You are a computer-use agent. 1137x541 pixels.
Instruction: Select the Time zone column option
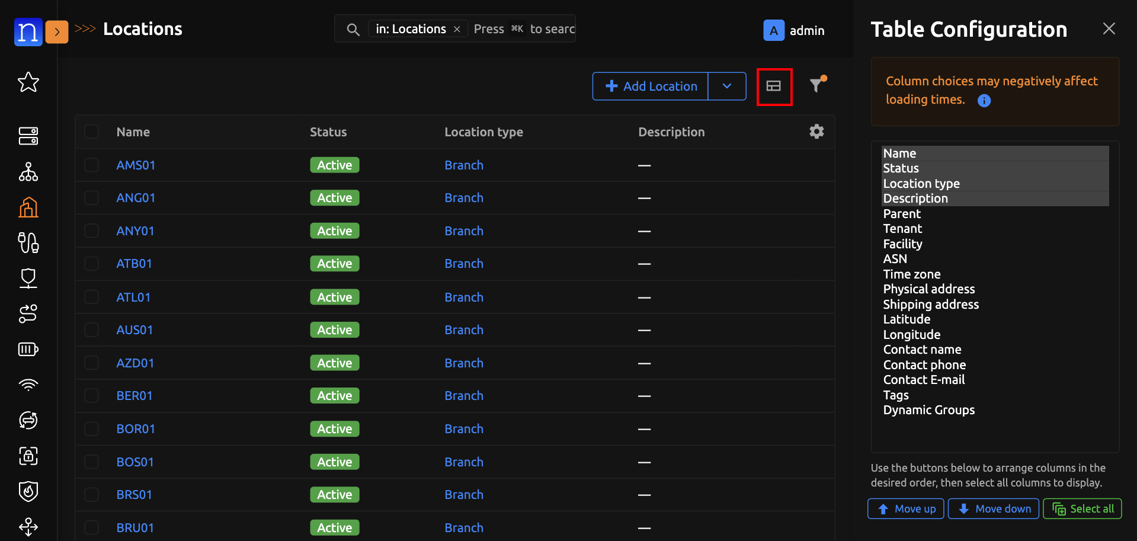[x=911, y=274]
